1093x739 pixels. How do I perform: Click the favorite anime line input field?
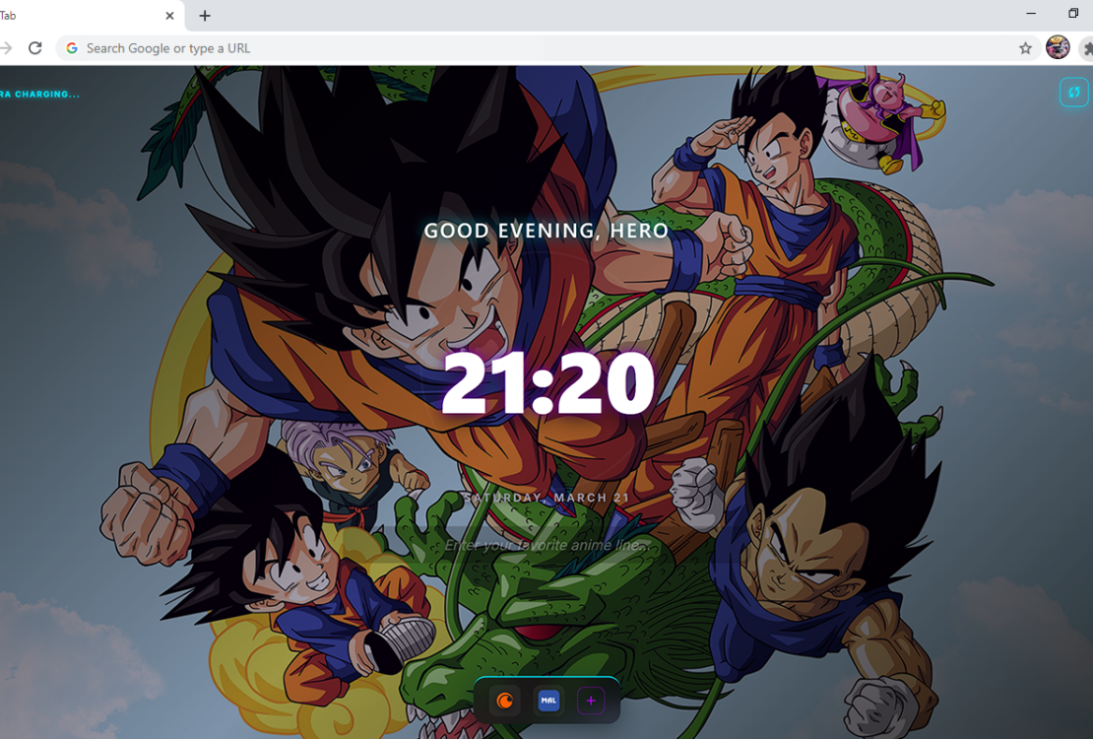(547, 544)
